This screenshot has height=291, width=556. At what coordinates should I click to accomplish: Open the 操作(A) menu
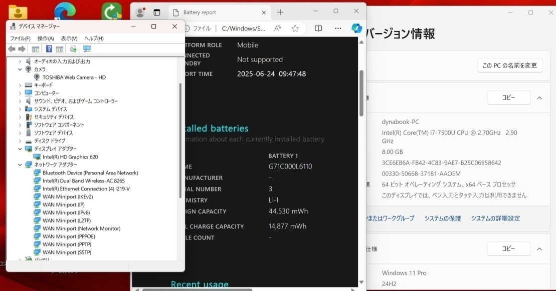pos(46,38)
